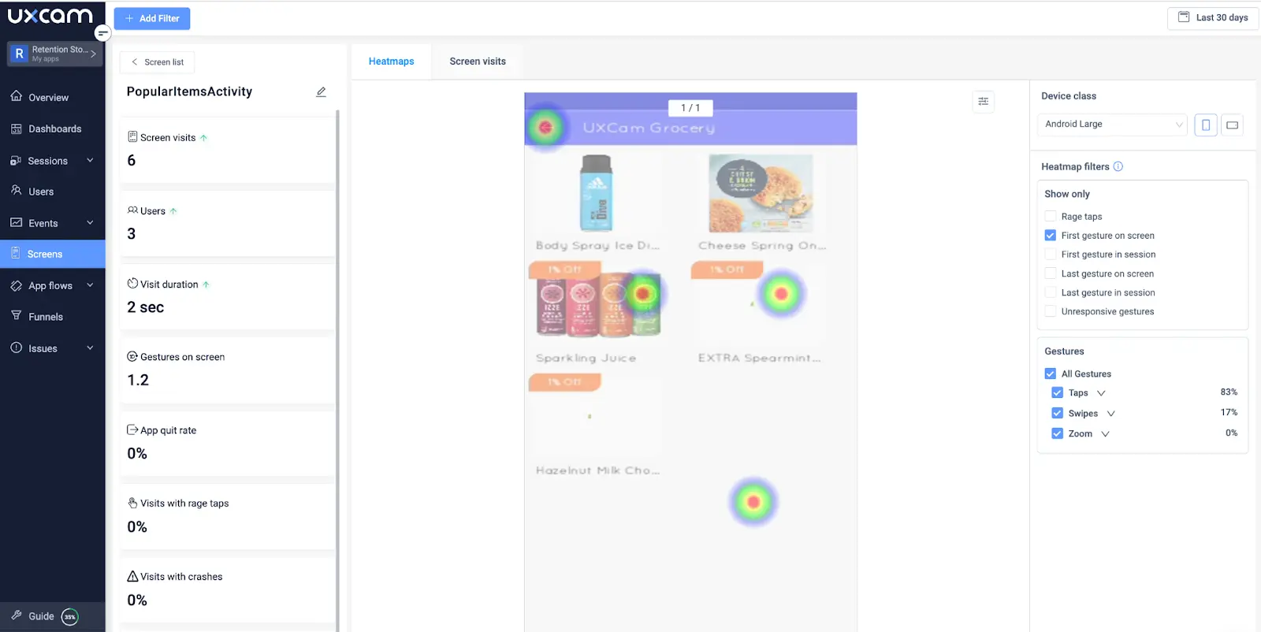The image size is (1261, 632).
Task: Toggle the All Gestures checkbox
Action: pyautogui.click(x=1051, y=374)
